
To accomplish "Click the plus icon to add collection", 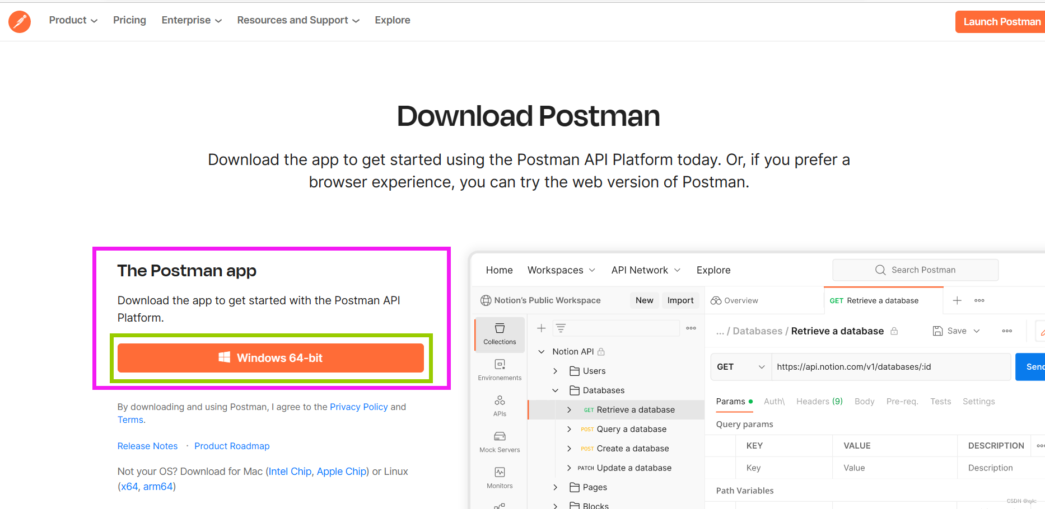I will tap(542, 328).
